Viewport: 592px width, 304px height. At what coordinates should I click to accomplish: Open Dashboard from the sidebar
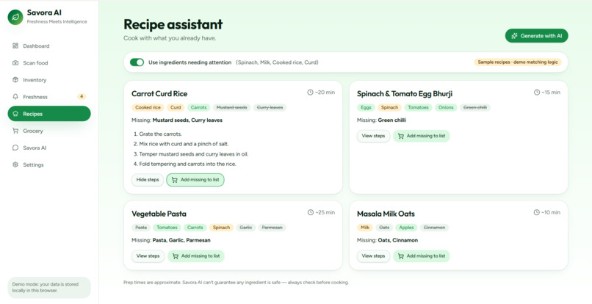[x=49, y=46]
